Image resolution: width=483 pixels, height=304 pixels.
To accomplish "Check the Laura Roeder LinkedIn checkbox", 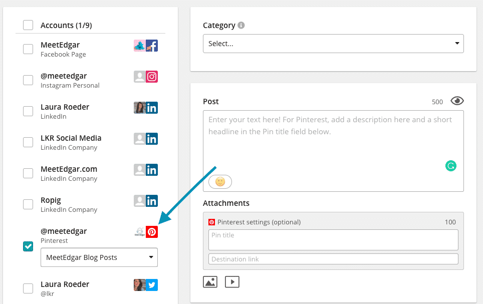I will coord(28,111).
